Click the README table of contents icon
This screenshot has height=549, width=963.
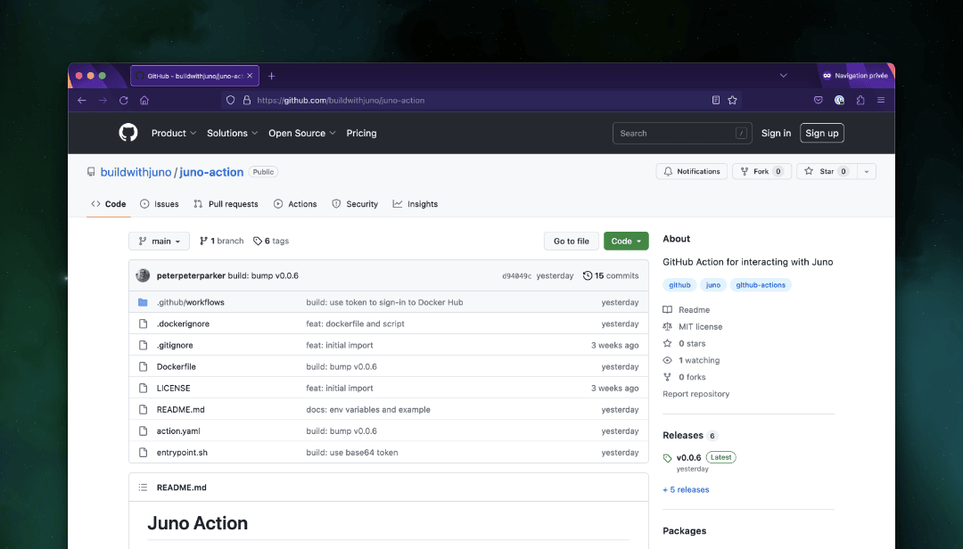click(143, 488)
